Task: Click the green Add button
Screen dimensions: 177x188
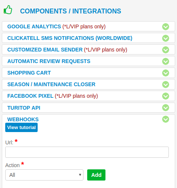Action: coord(96,175)
